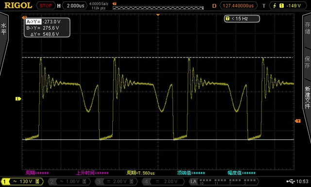Viewport: 311px width, 187px height.
Task: Click the trigger frequency counter < 15 Hz
Action: (x=242, y=19)
